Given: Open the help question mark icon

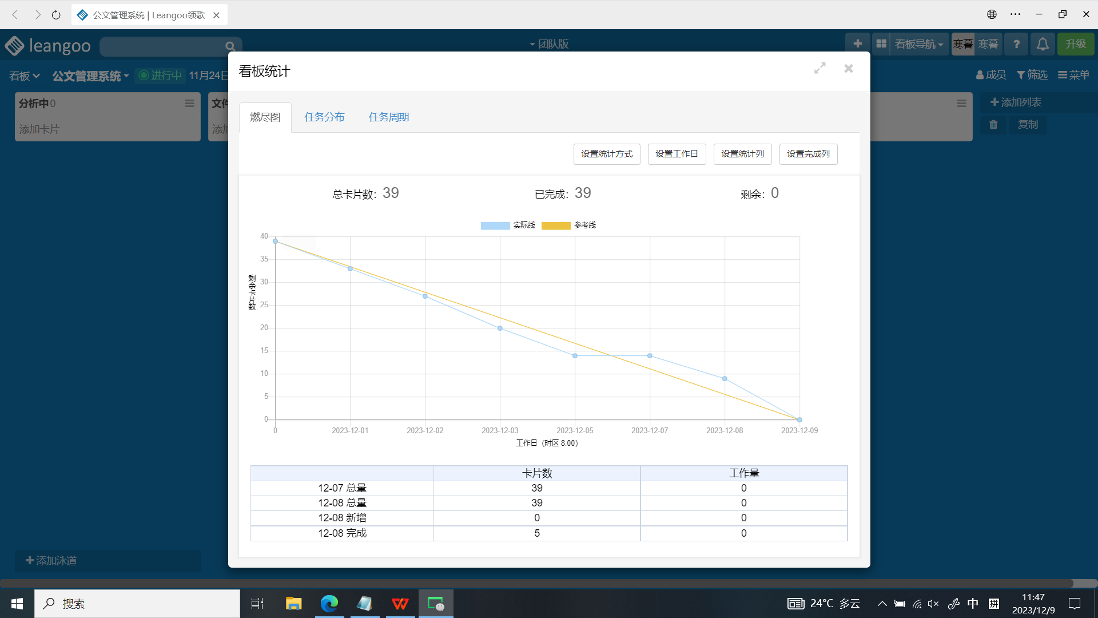Looking at the screenshot, I should 1016,44.
